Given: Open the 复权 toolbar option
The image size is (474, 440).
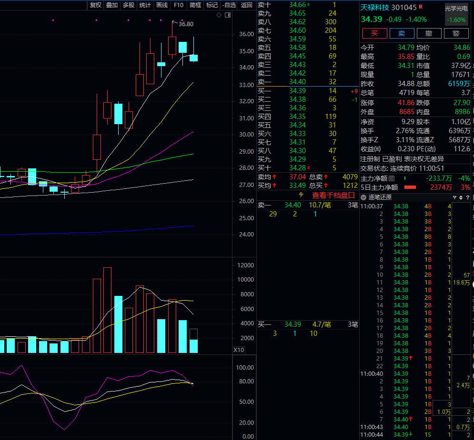Looking at the screenshot, I should pos(96,5).
